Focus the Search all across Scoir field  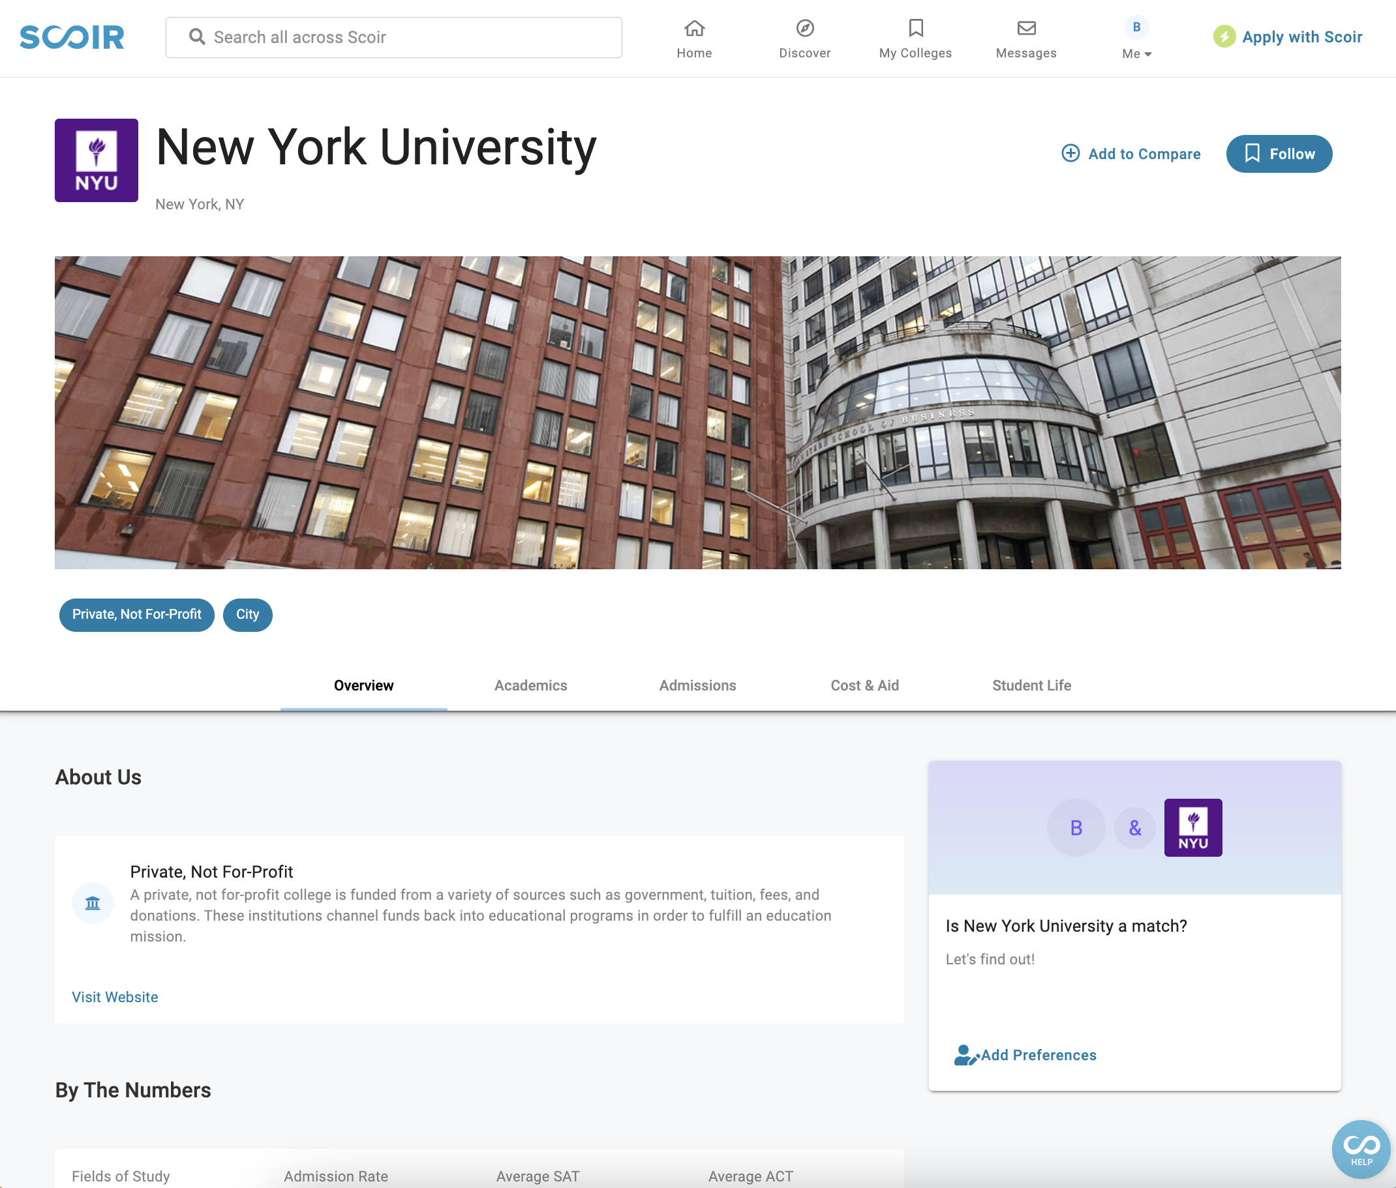point(393,37)
